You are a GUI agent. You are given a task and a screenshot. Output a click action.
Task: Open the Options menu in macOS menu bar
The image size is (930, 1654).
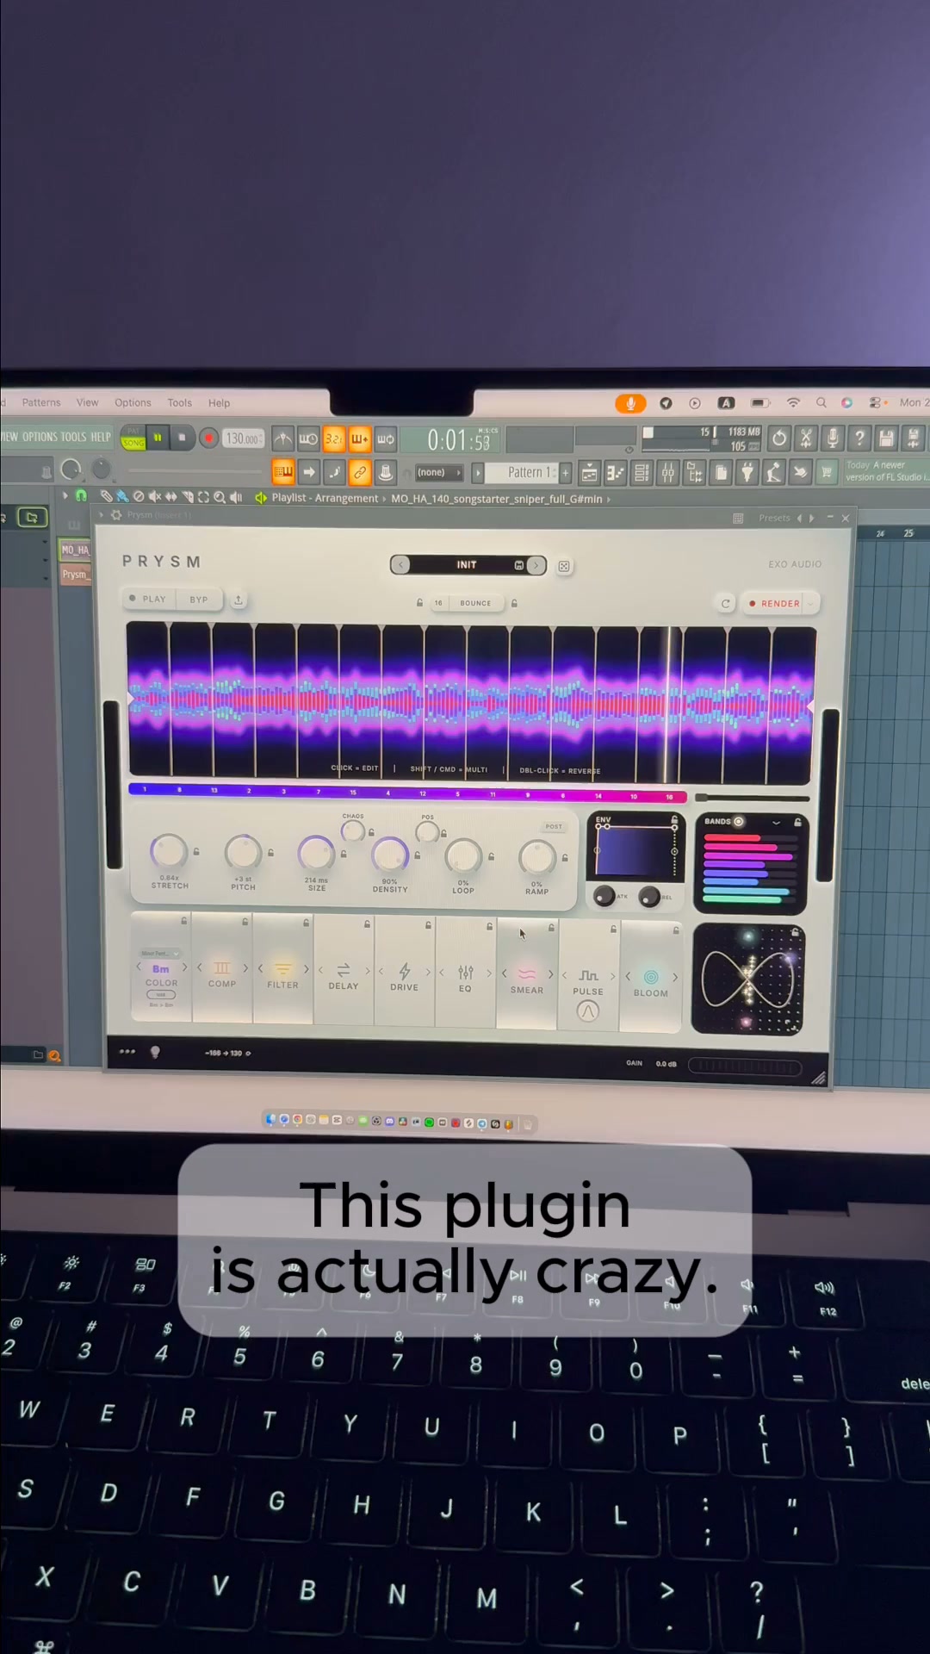pos(133,402)
